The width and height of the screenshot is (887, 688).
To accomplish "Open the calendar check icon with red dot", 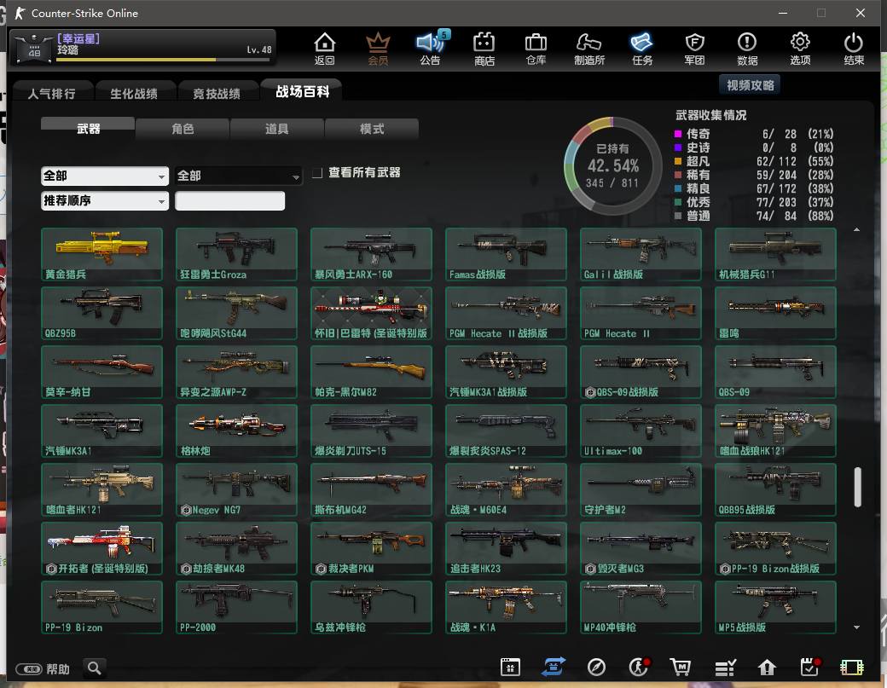I will point(810,667).
